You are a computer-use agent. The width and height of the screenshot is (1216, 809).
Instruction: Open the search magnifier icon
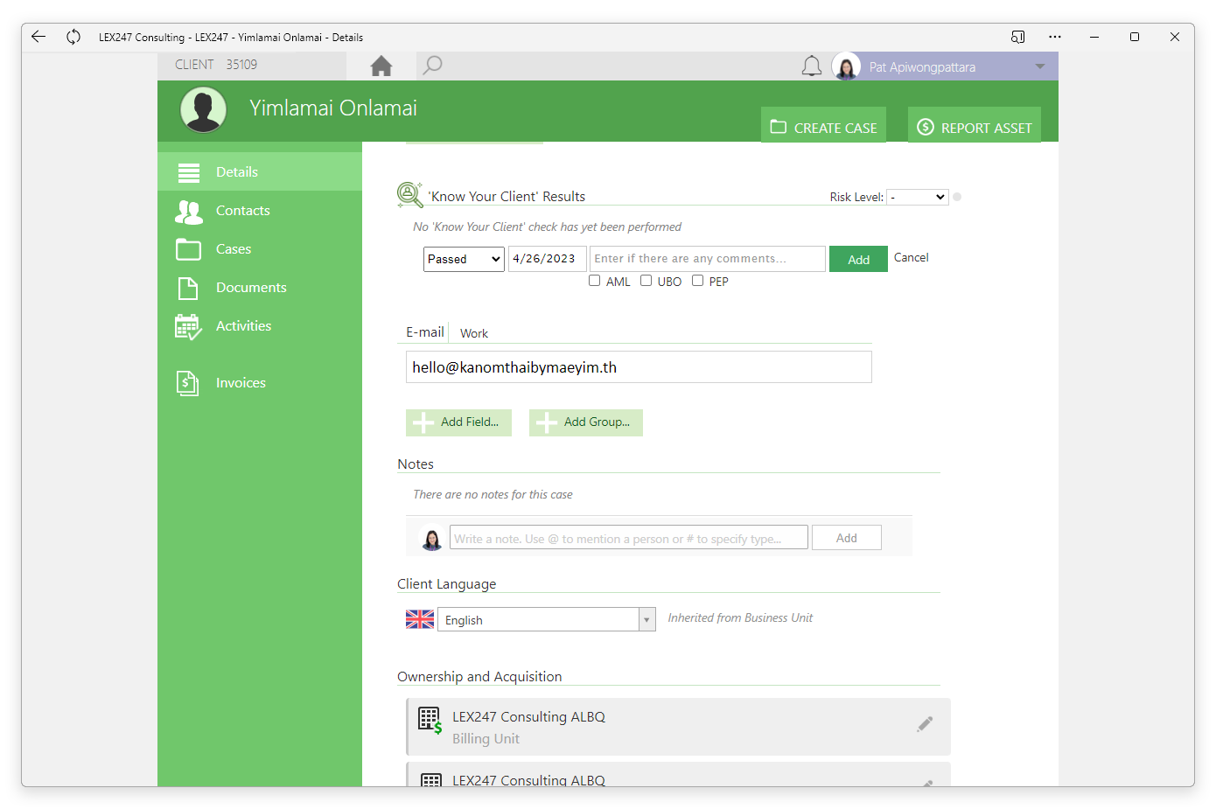pyautogui.click(x=432, y=66)
